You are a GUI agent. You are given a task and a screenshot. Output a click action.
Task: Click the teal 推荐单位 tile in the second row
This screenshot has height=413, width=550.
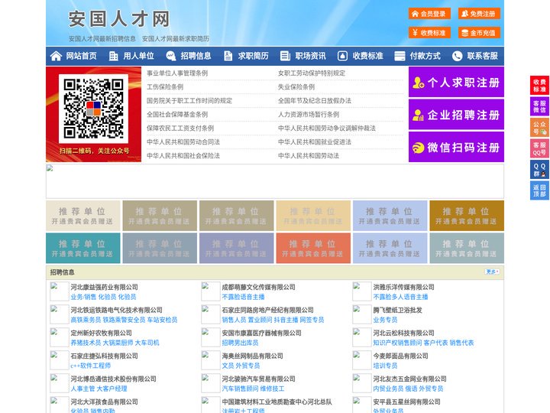pos(82,248)
